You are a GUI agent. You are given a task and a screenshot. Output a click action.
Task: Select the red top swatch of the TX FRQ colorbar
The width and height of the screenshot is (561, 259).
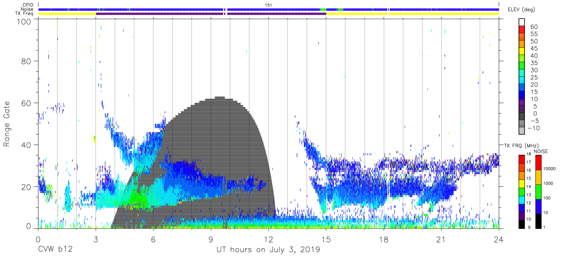(522, 159)
